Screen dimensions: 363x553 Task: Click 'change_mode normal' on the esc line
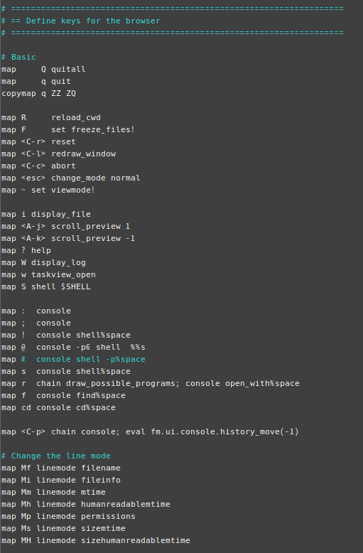(x=96, y=178)
